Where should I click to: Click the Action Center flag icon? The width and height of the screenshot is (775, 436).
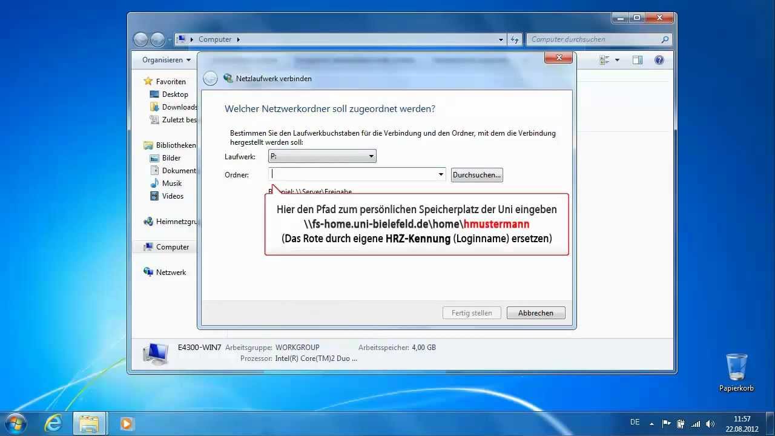(x=666, y=423)
